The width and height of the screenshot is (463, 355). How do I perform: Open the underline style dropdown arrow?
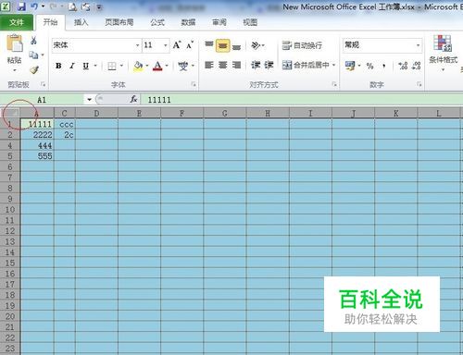point(95,66)
